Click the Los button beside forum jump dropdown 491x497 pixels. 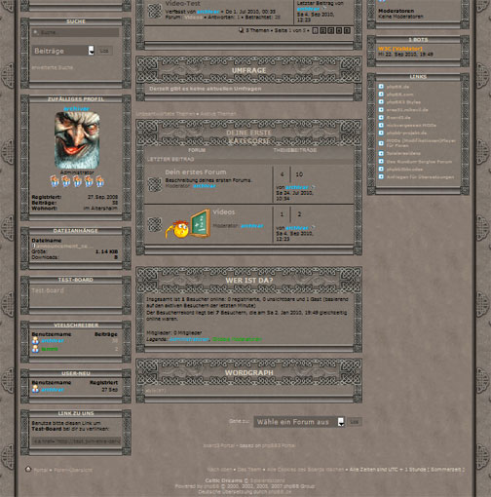(355, 422)
